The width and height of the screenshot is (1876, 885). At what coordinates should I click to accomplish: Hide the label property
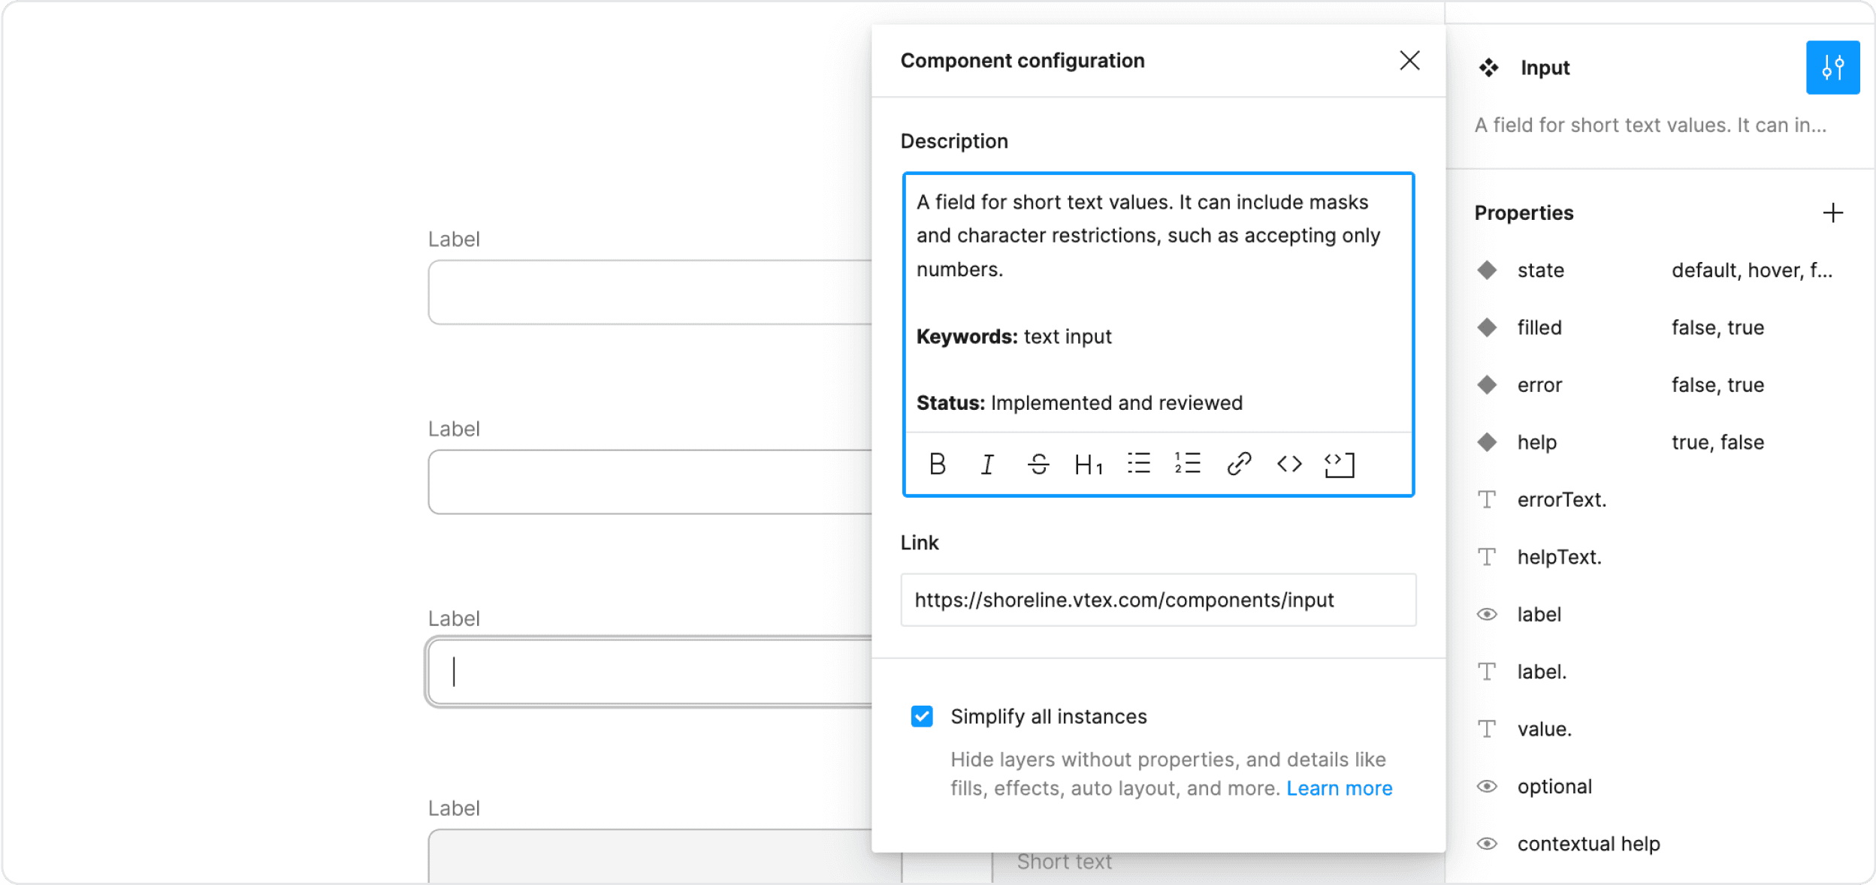(x=1488, y=614)
